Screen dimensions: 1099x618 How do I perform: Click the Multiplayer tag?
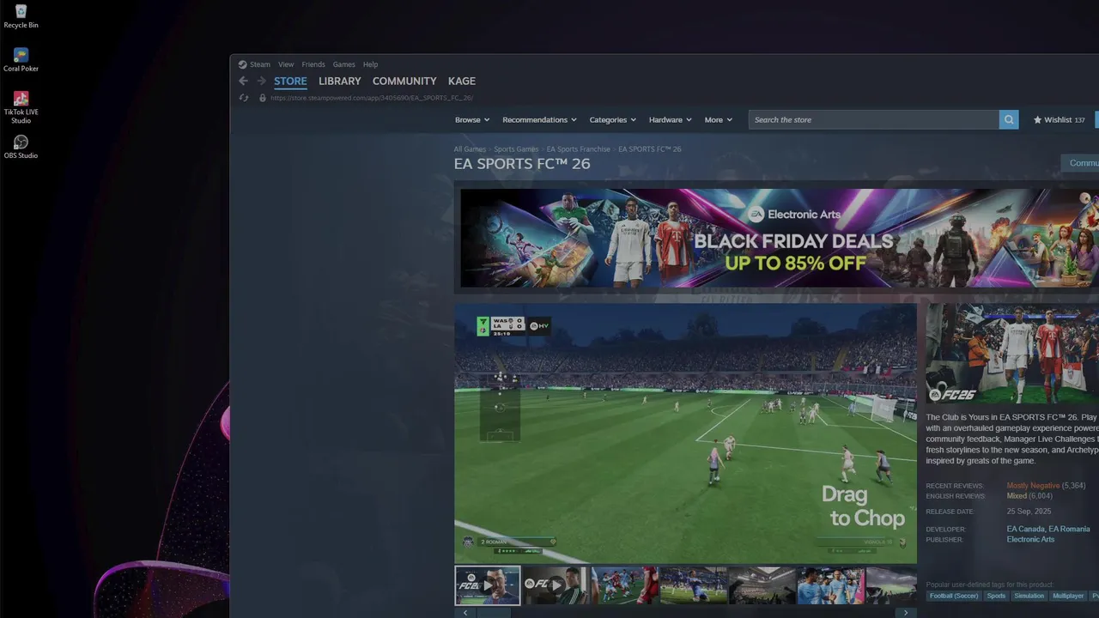click(1068, 596)
